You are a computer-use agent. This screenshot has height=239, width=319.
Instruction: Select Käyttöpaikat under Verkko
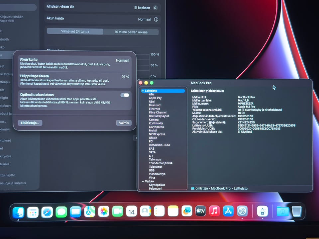(157, 185)
